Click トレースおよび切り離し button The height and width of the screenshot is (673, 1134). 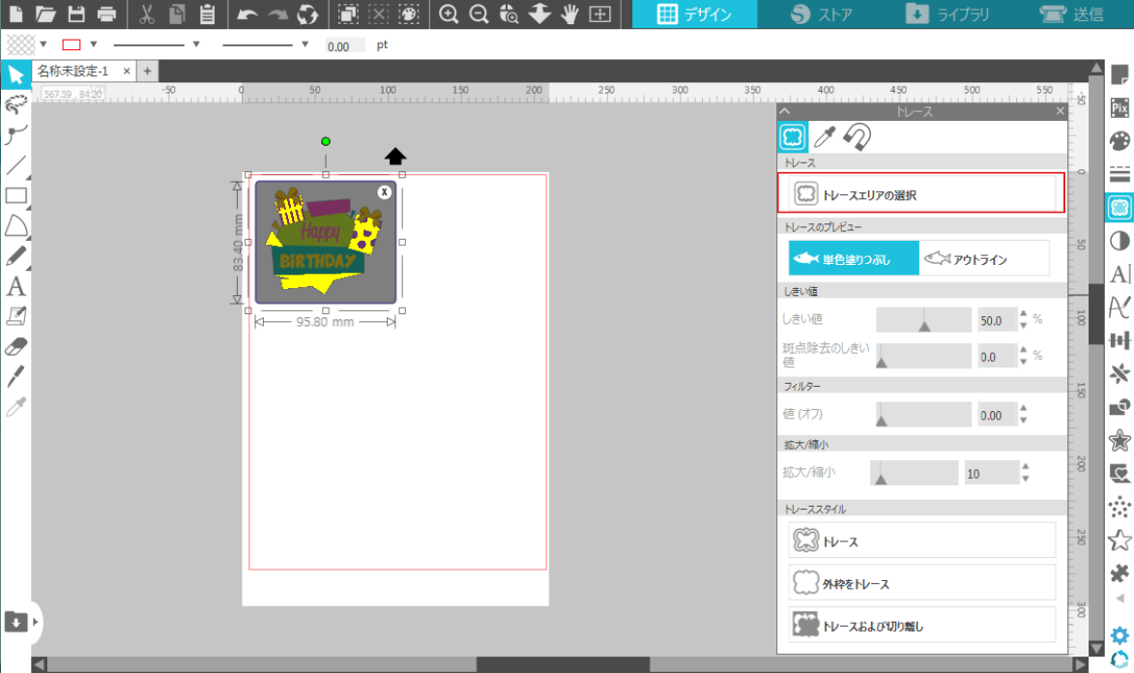(x=921, y=625)
